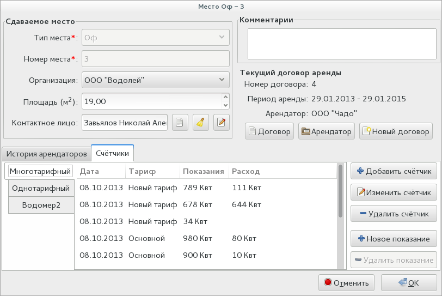Click Удалить счётчик button
The width and height of the screenshot is (442, 296).
point(394,214)
